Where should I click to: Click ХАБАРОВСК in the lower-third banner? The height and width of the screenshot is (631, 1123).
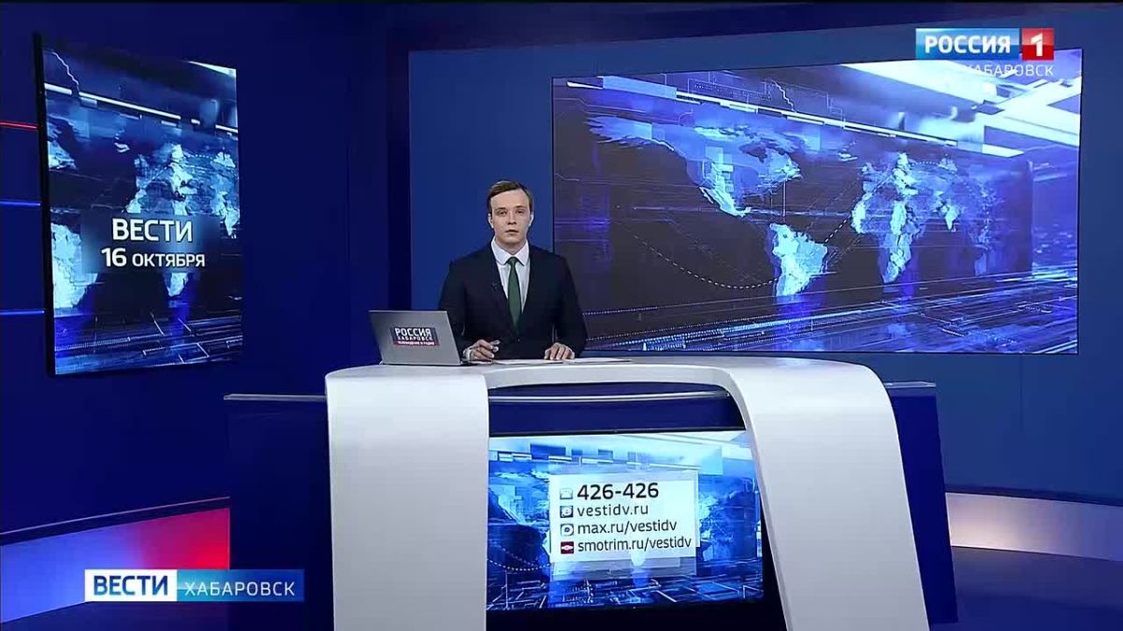click(x=240, y=587)
